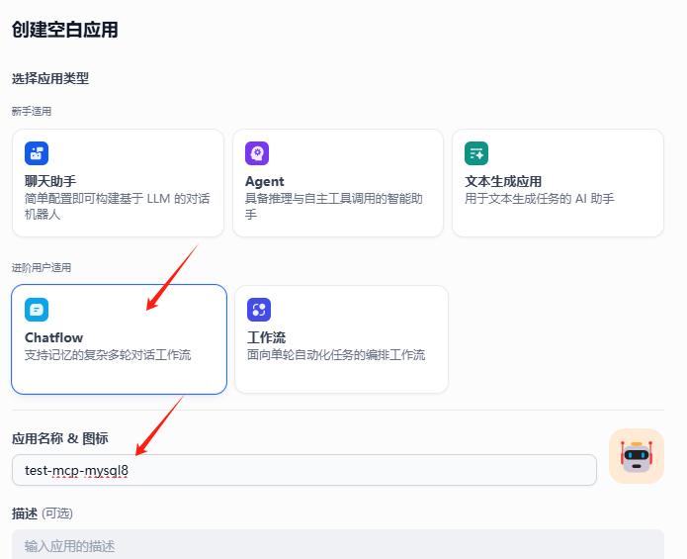This screenshot has width=687, height=559.
Task: Click the 支持记忆的复杂多轮对话工作流 description
Action: 108,354
